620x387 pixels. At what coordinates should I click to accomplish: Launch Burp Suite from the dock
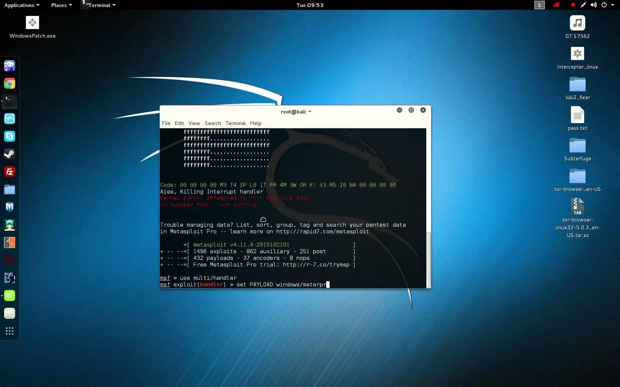10,243
